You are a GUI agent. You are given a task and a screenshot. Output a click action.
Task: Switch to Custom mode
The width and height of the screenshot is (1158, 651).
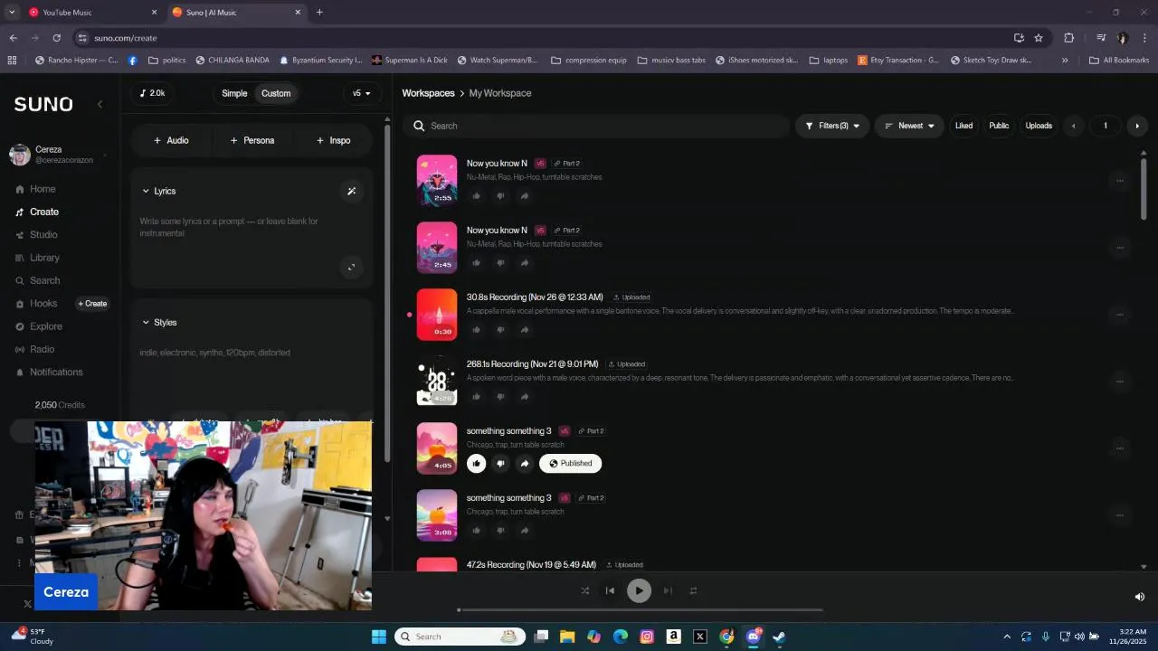276,93
